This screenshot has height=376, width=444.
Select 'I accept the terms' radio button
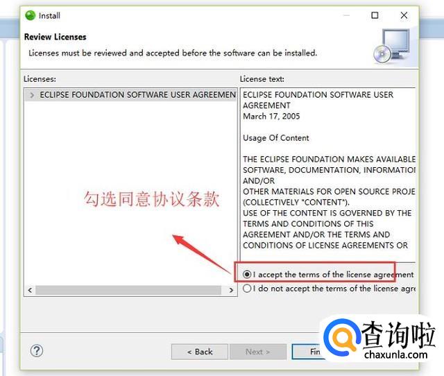[x=247, y=274]
